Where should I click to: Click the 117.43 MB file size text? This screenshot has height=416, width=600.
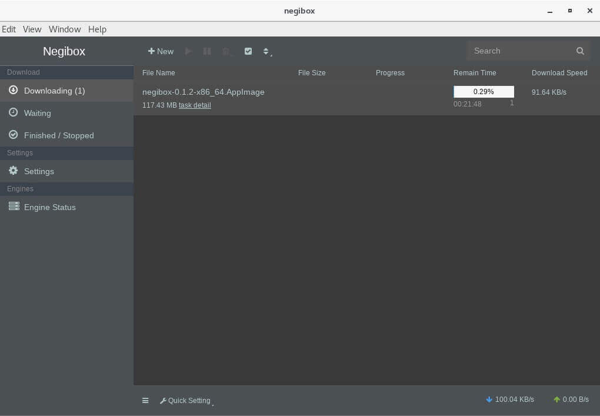click(159, 105)
